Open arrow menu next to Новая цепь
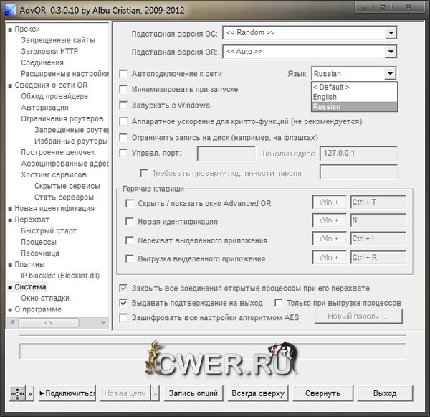 155,393
